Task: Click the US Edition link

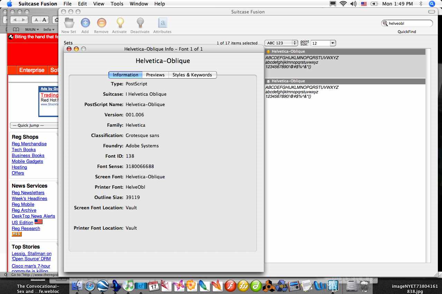Action: 22,222
